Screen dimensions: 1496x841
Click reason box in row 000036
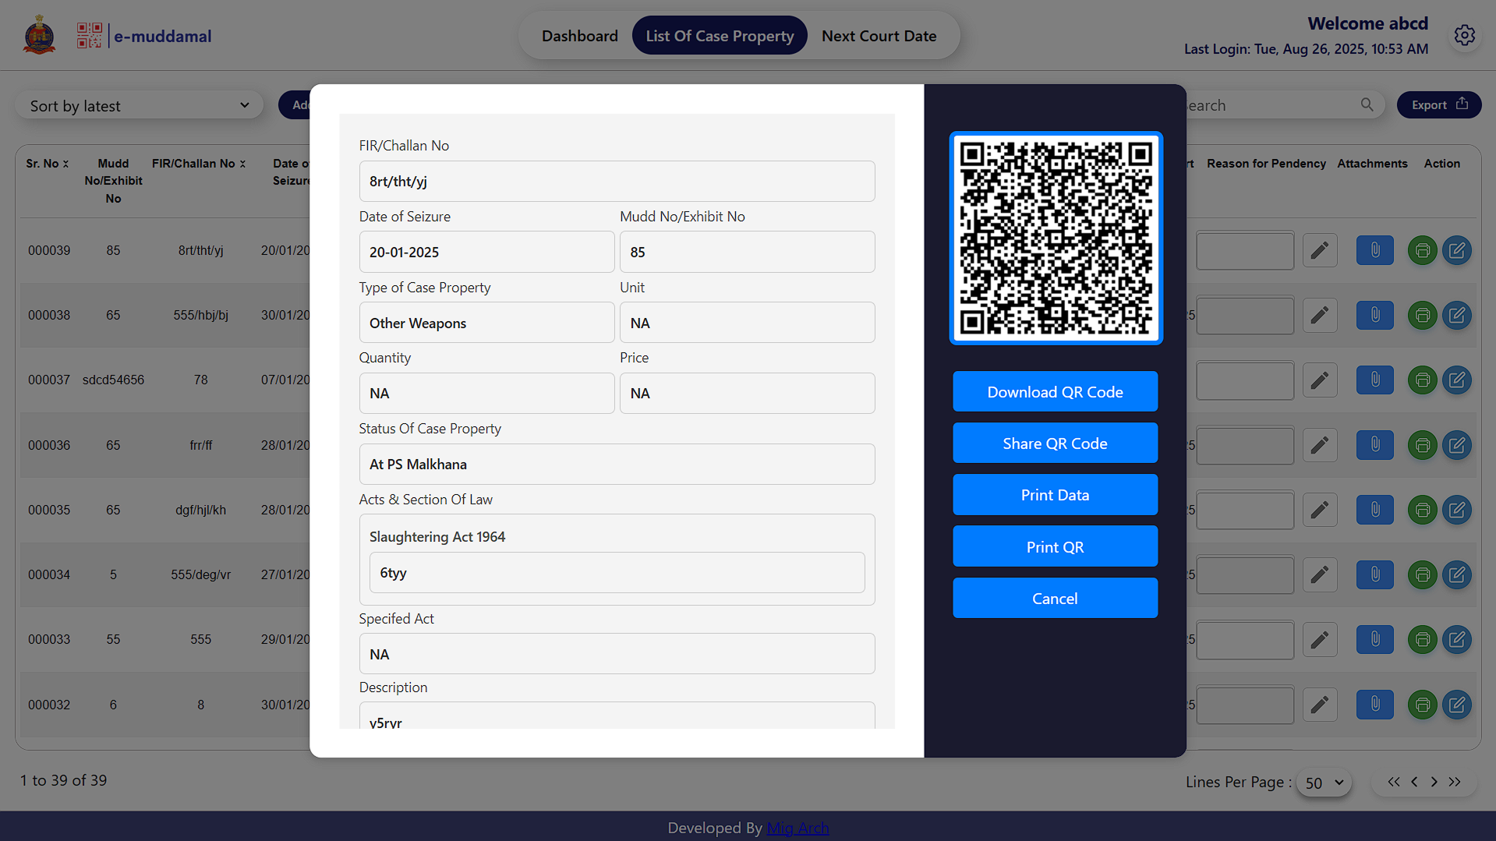[1245, 445]
